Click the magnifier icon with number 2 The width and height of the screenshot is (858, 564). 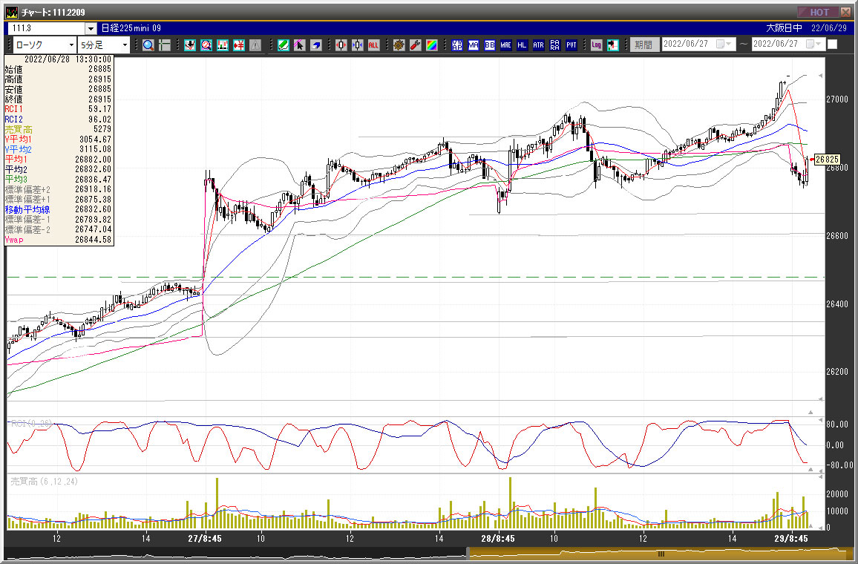(206, 45)
